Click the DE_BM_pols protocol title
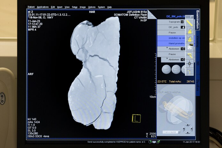Screen dimensions: 222x148 click(176, 16)
